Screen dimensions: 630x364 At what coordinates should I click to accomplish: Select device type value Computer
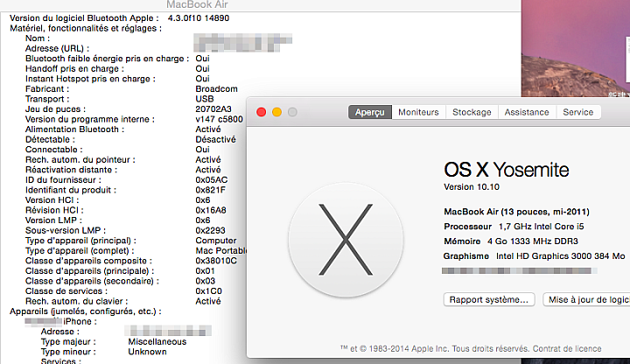(x=216, y=241)
